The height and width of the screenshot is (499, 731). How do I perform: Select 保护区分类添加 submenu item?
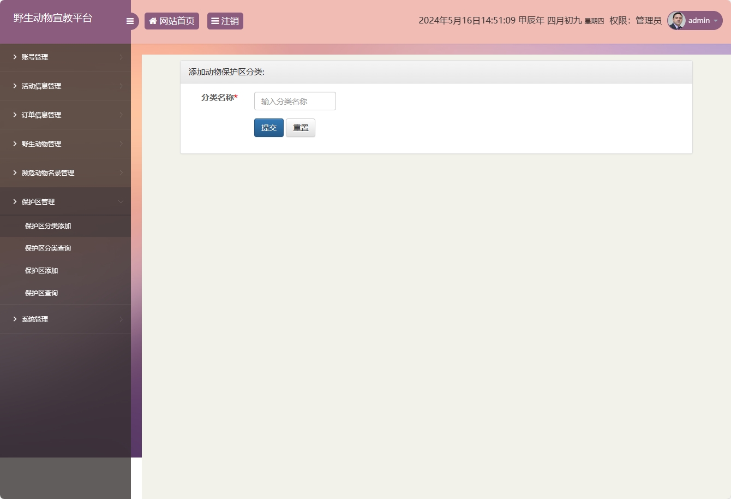click(x=48, y=226)
